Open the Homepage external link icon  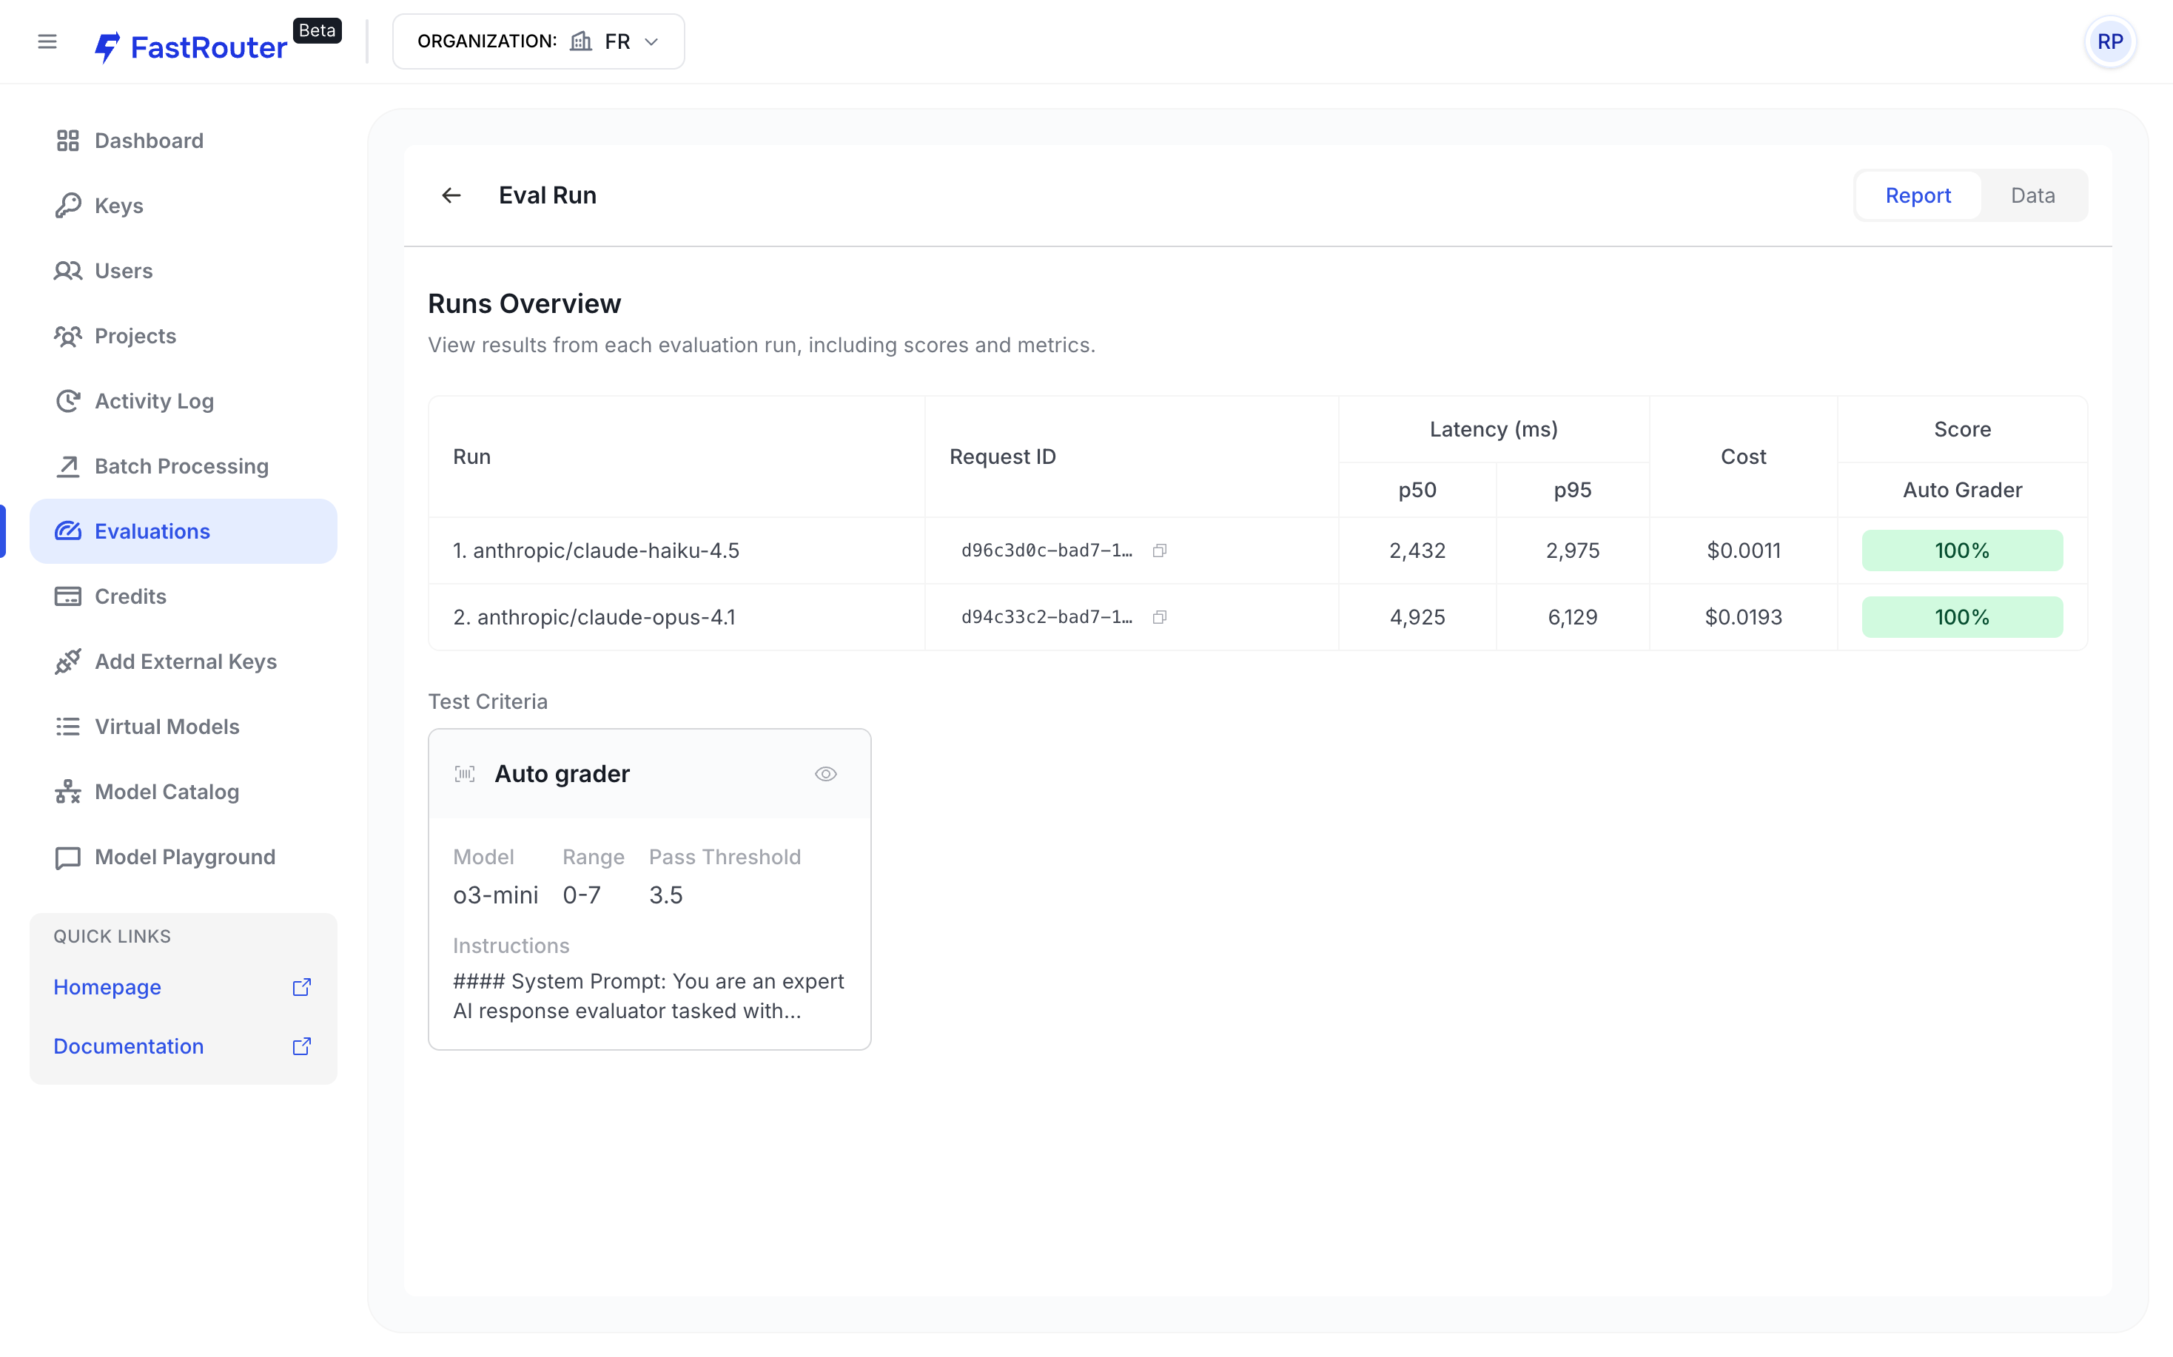tap(301, 986)
